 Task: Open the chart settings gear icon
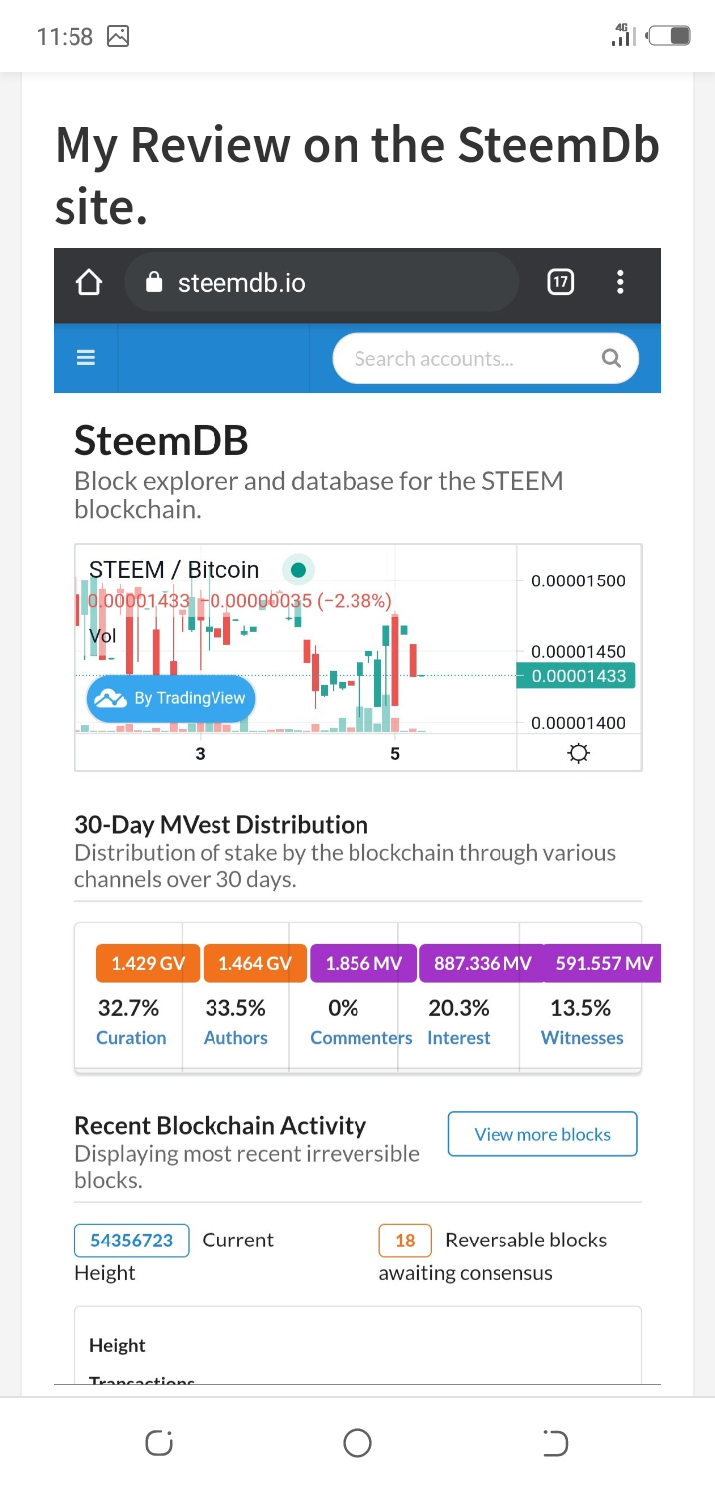[x=578, y=753]
